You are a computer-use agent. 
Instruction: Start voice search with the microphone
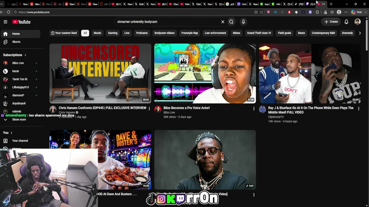pyautogui.click(x=243, y=22)
